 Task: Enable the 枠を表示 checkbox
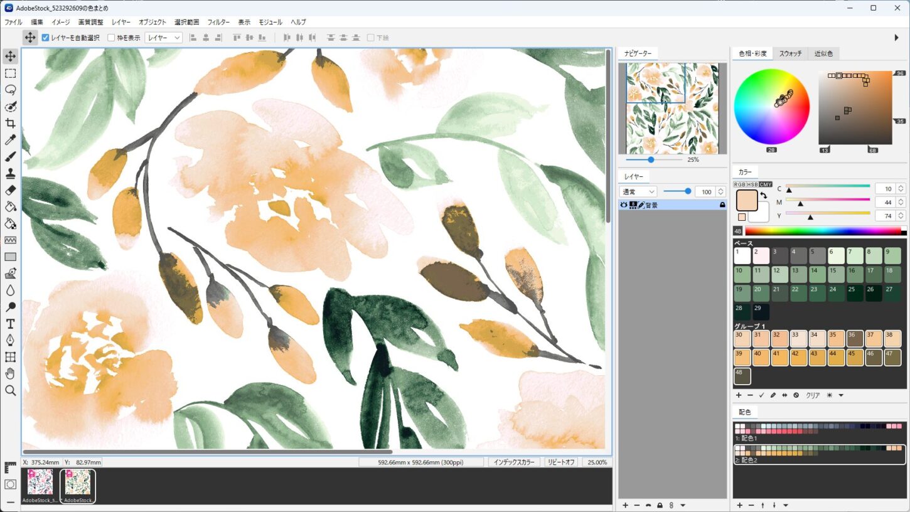click(x=111, y=38)
